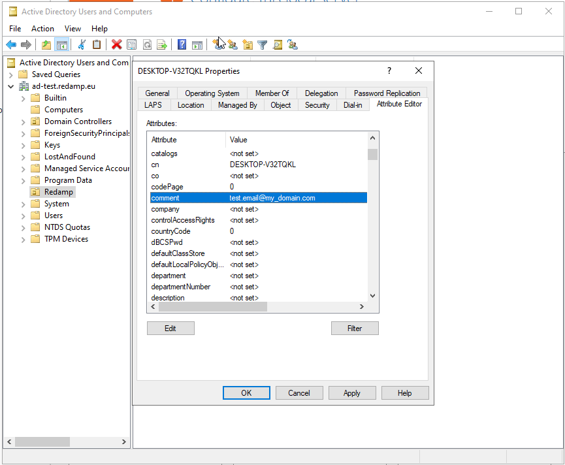Click the blue Help toolbar icon
Screen dimensions: 565x465
(x=182, y=44)
